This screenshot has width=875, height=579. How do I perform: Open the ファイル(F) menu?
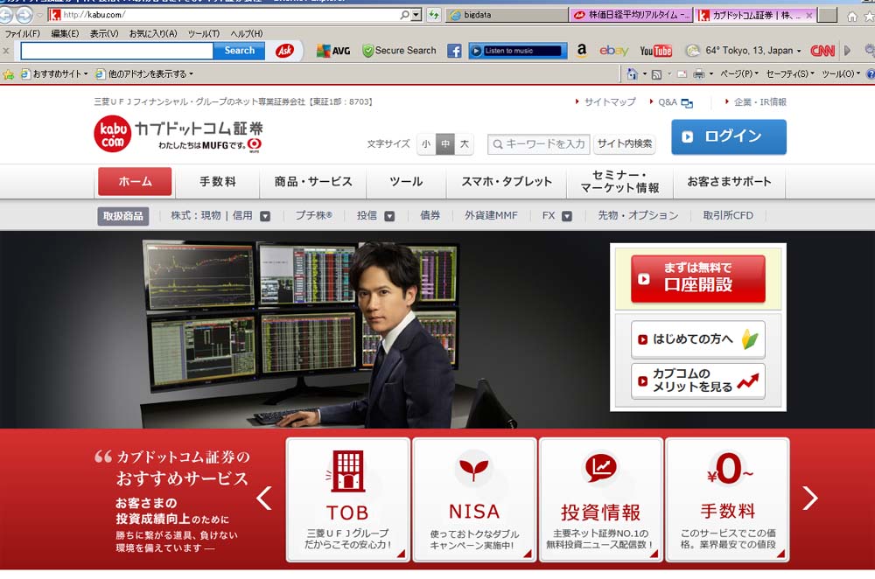click(x=23, y=34)
